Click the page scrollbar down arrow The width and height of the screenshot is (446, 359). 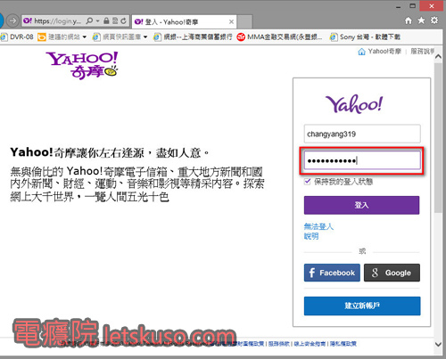[438, 345]
